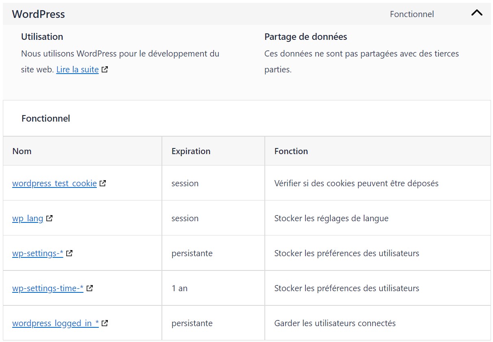Click external icon next to wp-settings-*

pyautogui.click(x=69, y=253)
